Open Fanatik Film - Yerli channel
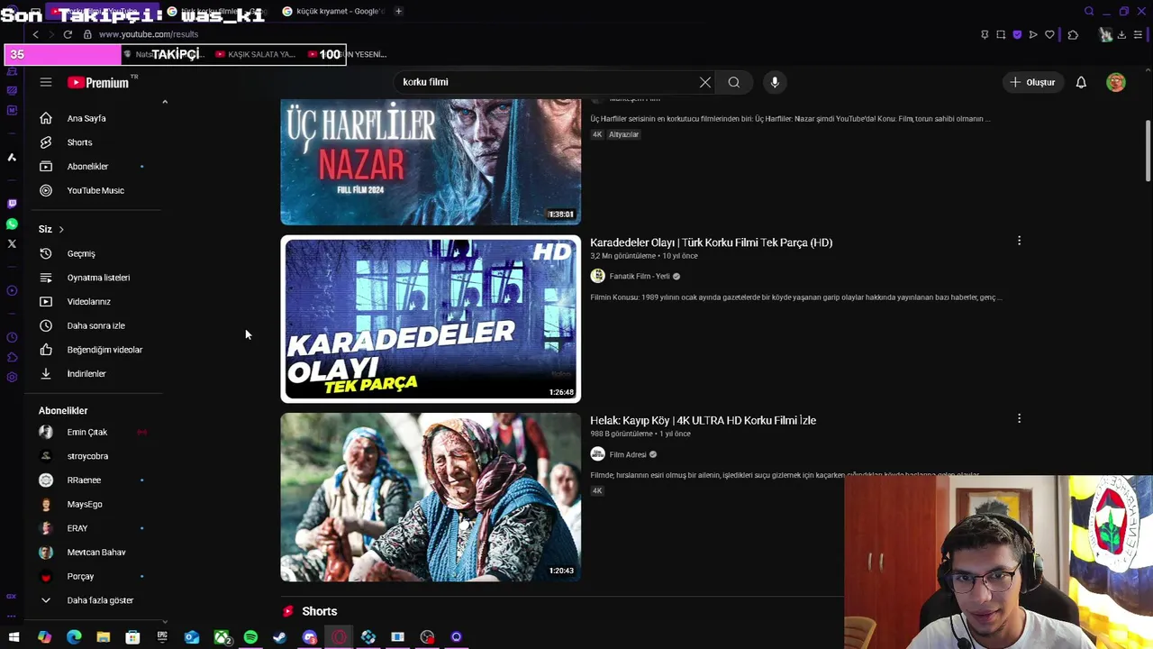Image resolution: width=1153 pixels, height=649 pixels. pyautogui.click(x=639, y=277)
